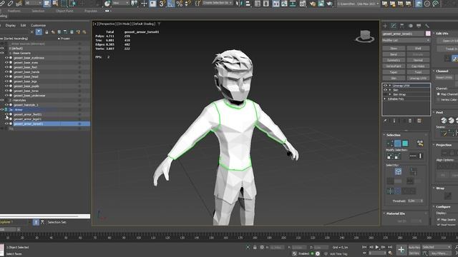Open the Customize menu in Scene Explorer

click(x=38, y=26)
